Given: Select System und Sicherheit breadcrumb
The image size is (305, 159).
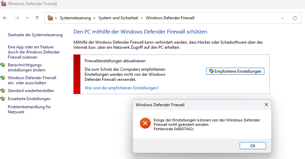Looking at the screenshot, I should pyautogui.click(x=118, y=18).
